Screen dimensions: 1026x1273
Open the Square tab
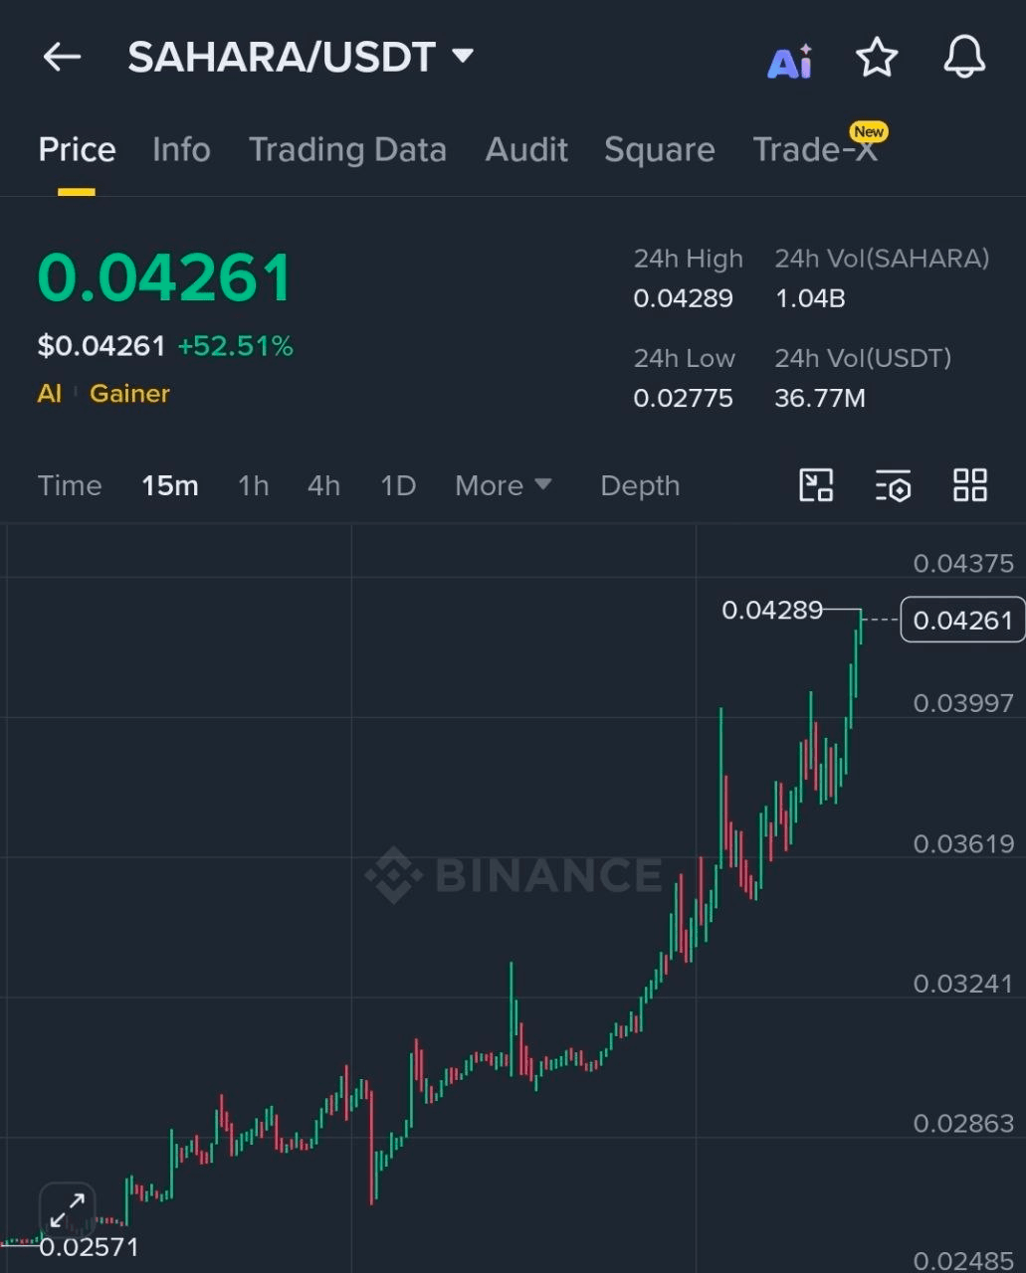pyautogui.click(x=659, y=150)
